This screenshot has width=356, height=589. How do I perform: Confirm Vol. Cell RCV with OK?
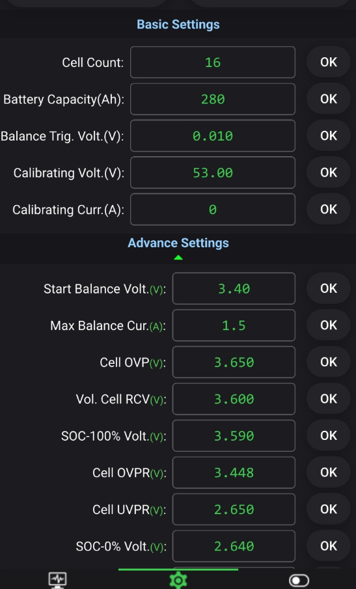tap(329, 399)
